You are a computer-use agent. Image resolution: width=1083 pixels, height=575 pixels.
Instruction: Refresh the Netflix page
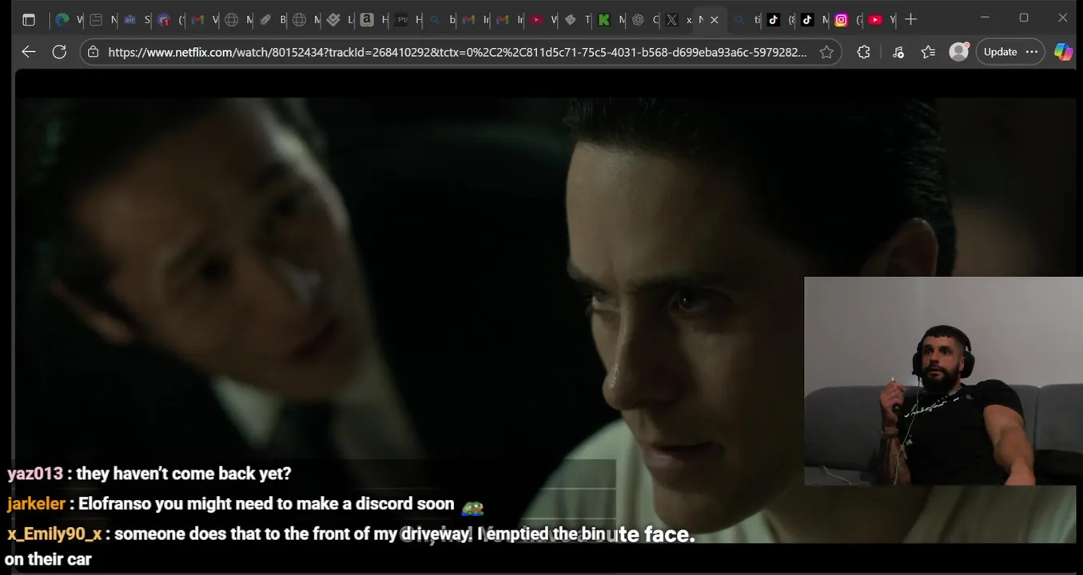pos(59,52)
